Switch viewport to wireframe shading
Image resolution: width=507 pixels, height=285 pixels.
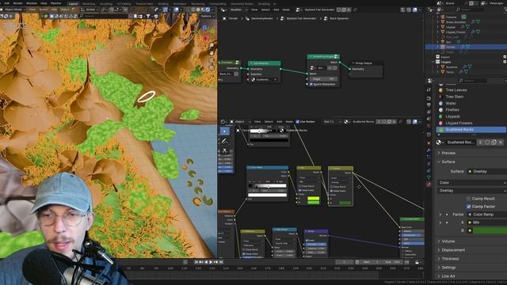(x=193, y=9)
